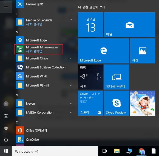Click the Windows 검색 search box
159x156 pixels.
[55, 151]
